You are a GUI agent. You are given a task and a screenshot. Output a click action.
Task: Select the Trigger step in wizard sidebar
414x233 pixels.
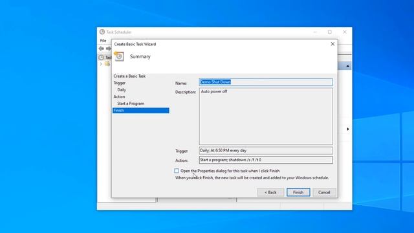(x=119, y=83)
